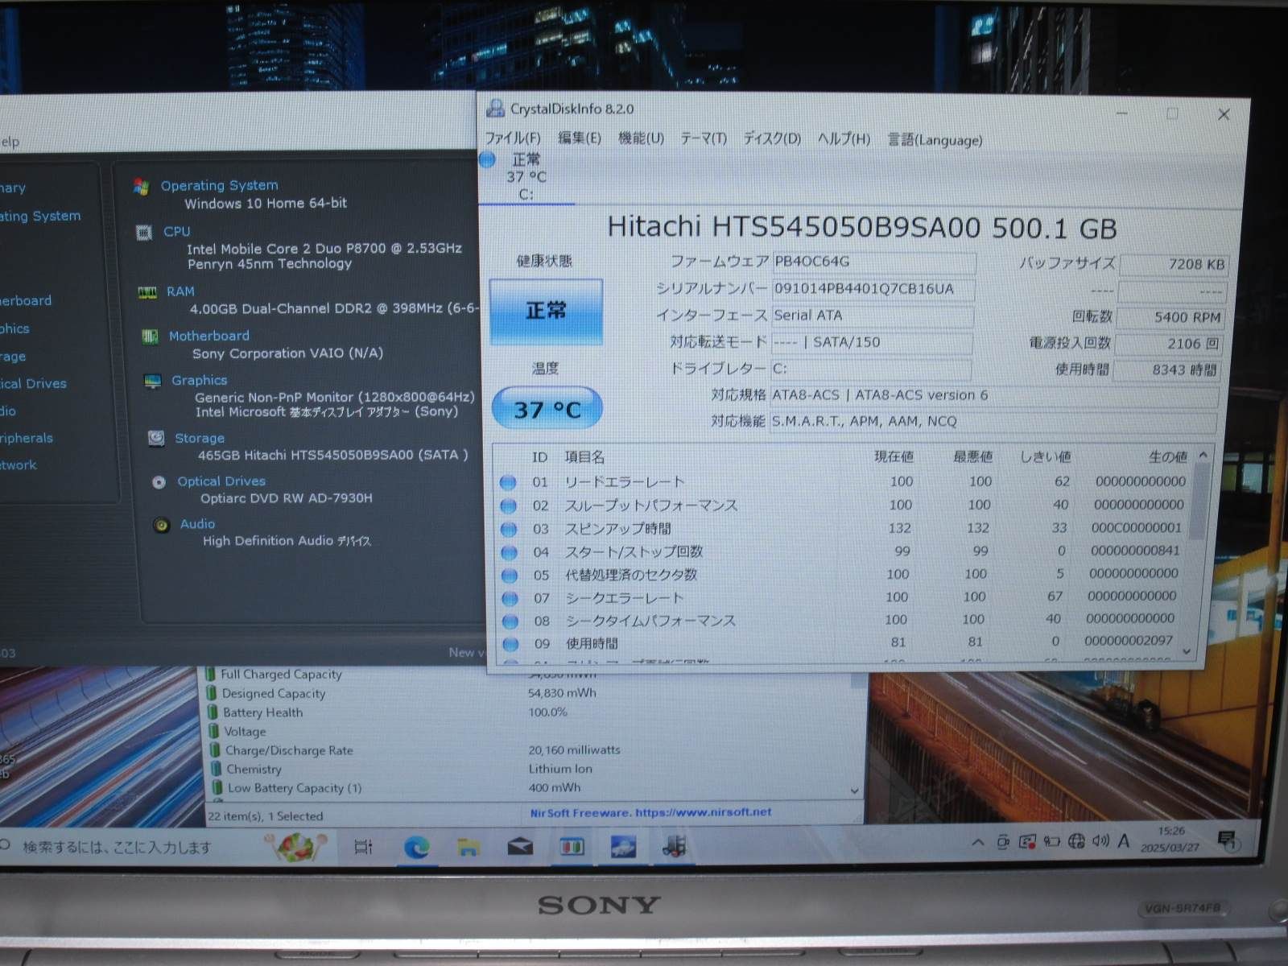Open the RAM section link in Speccy

[180, 291]
